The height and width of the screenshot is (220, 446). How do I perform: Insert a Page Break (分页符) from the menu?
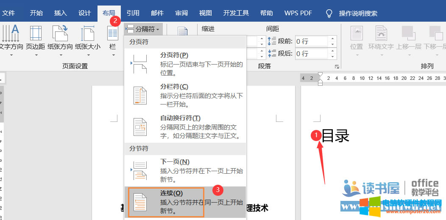tap(185, 64)
